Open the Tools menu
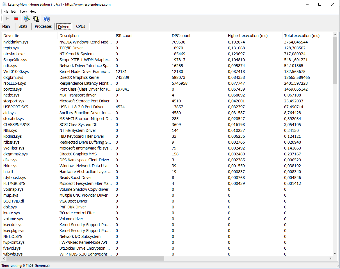 23,12
